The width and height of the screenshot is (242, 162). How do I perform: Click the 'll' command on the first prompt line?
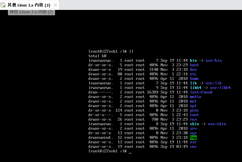pyautogui.click(x=131, y=51)
